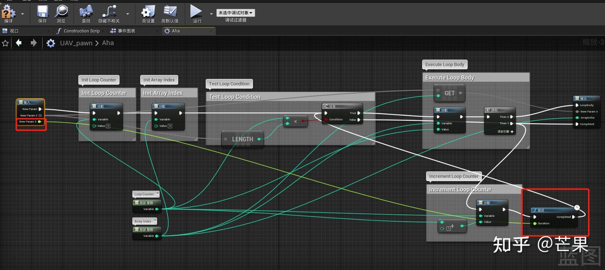
Task: Select the 输出 output node header
Action: click(587, 99)
